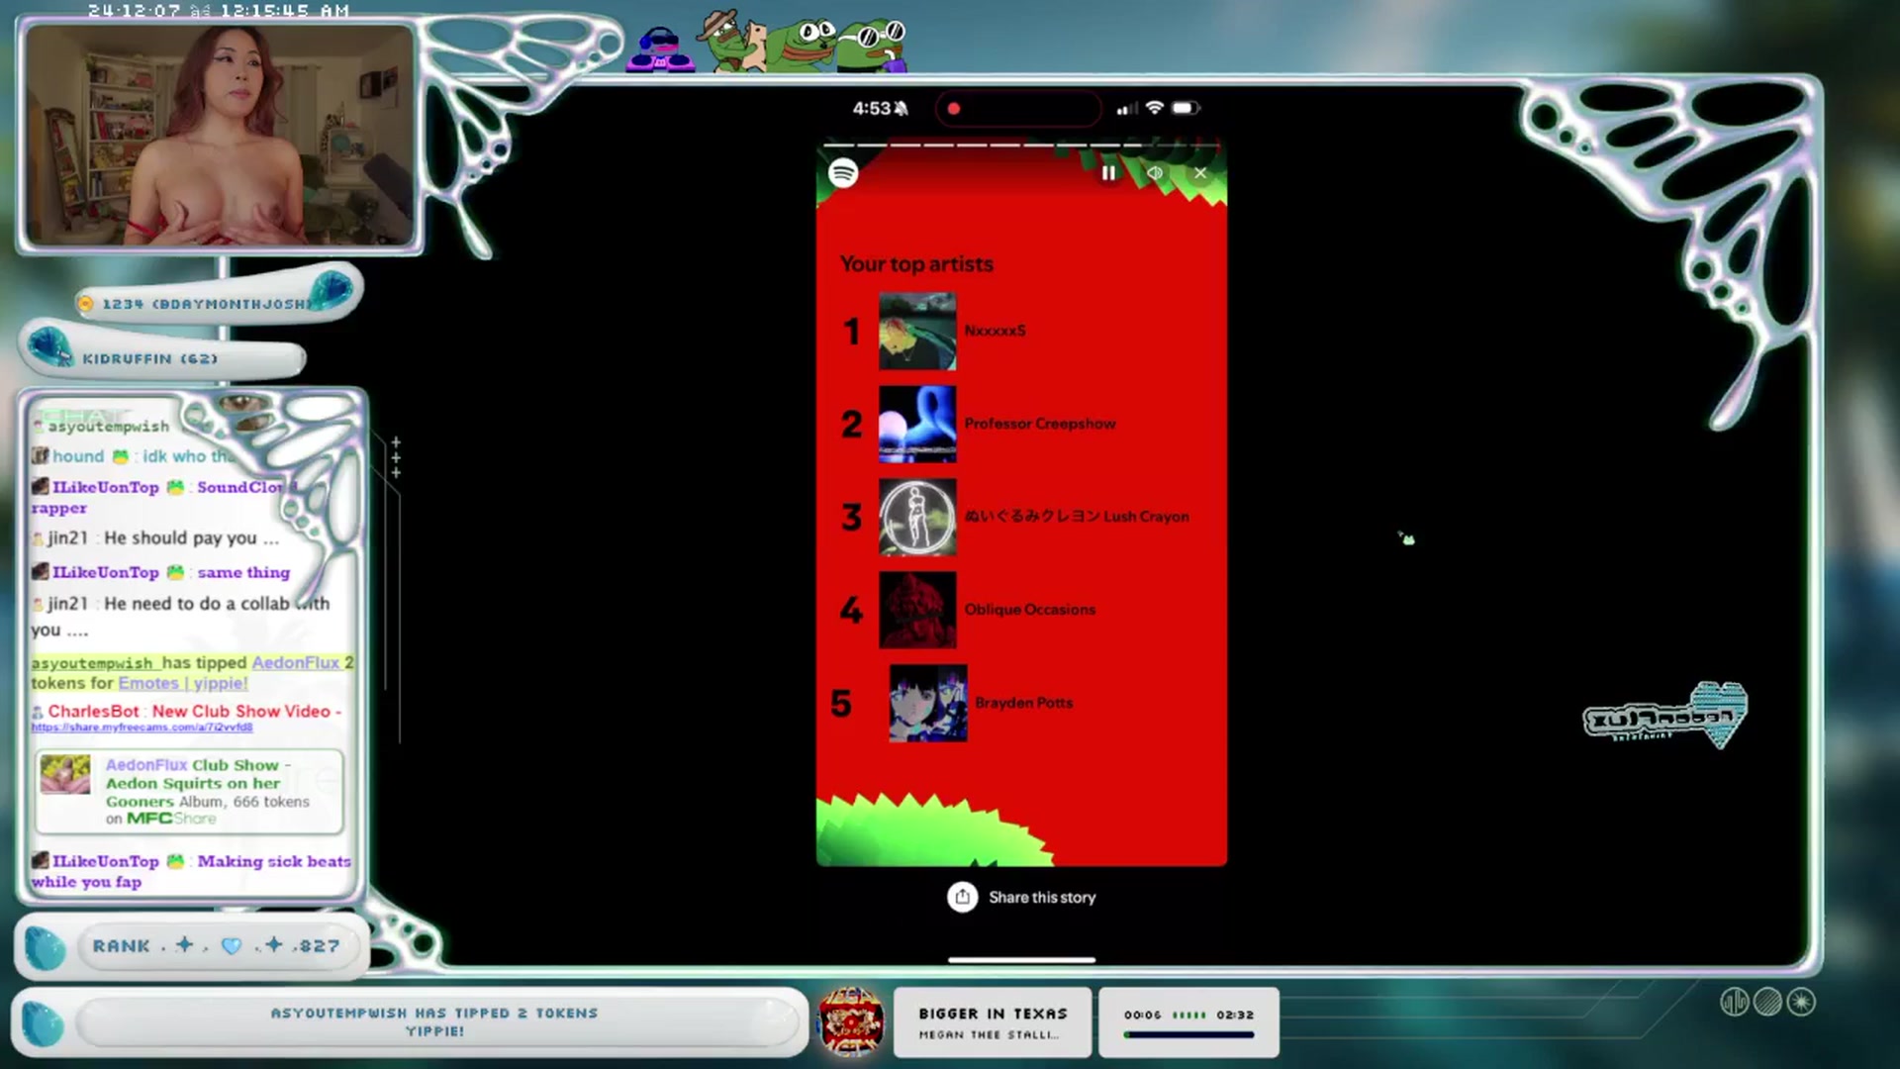The height and width of the screenshot is (1069, 1900).
Task: Click the artist name Professor Creepshow
Action: coord(1040,424)
